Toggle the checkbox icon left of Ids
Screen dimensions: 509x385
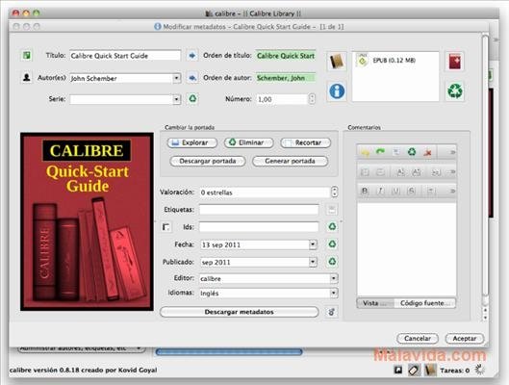[x=165, y=226]
